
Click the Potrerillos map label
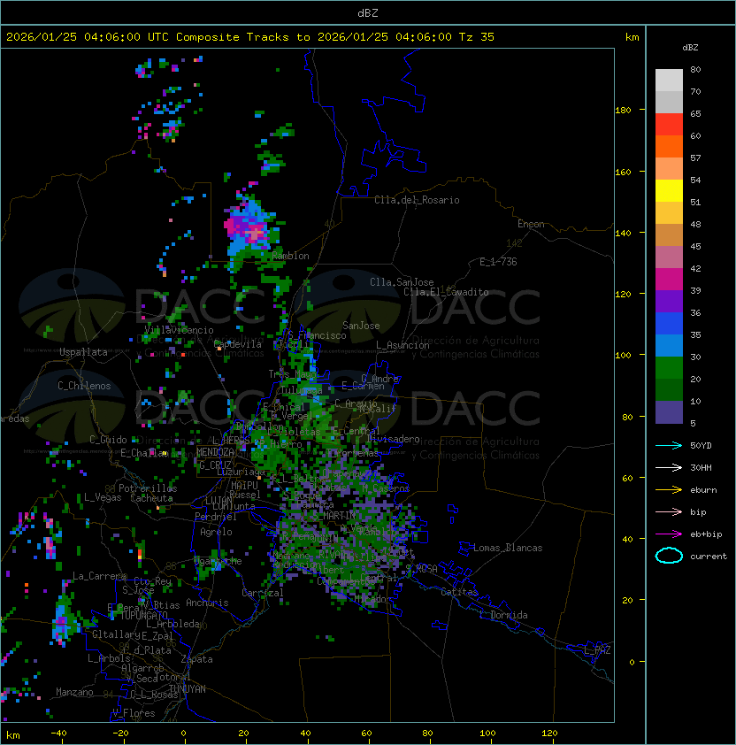[x=148, y=488]
